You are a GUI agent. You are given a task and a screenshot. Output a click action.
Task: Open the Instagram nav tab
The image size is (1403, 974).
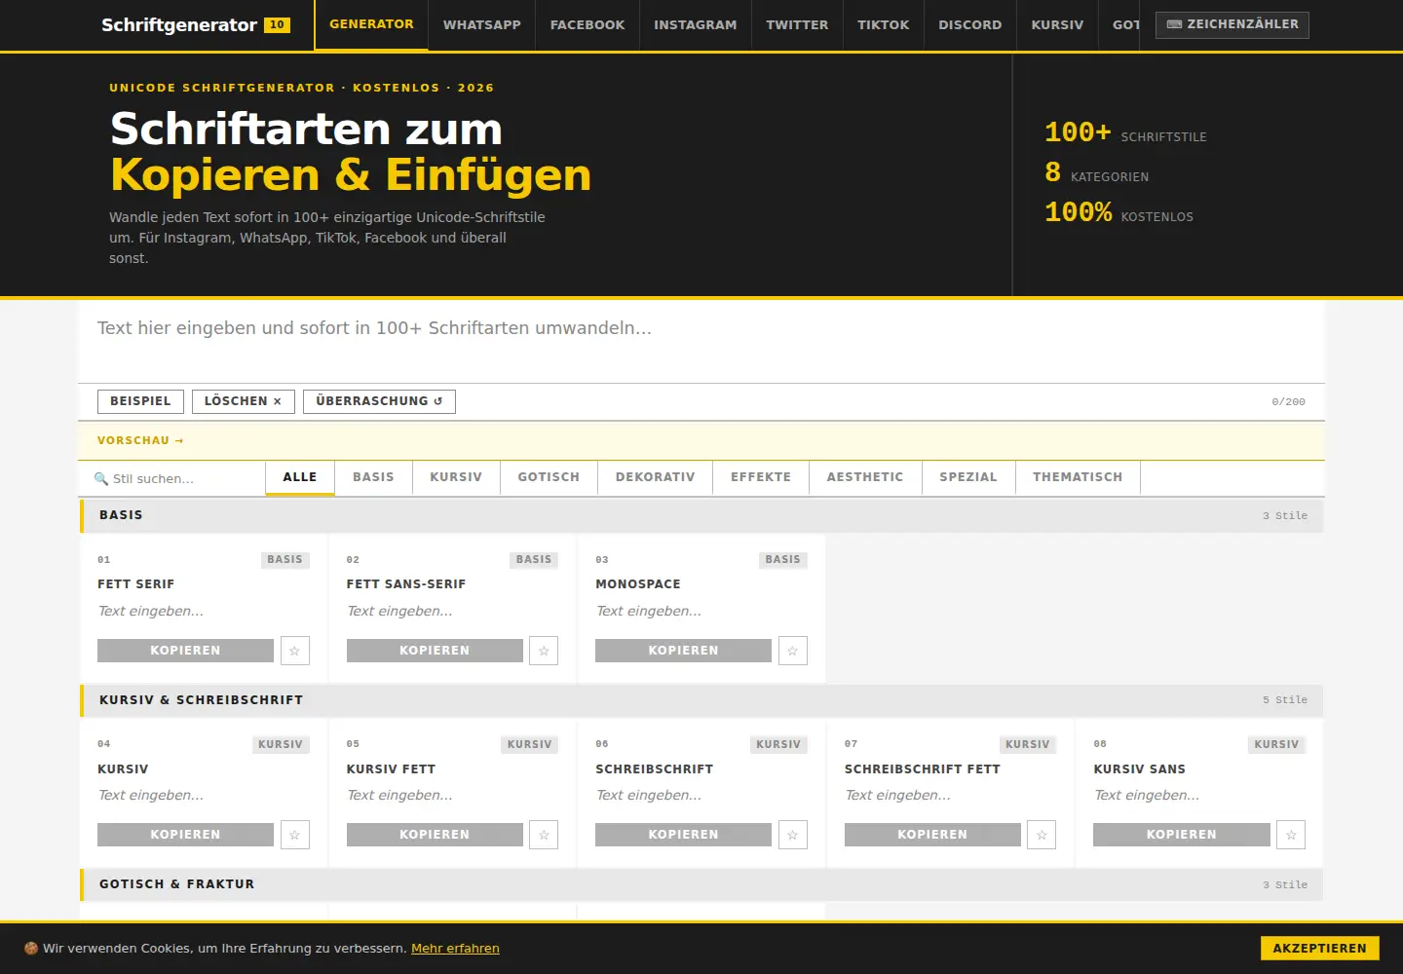696,25
